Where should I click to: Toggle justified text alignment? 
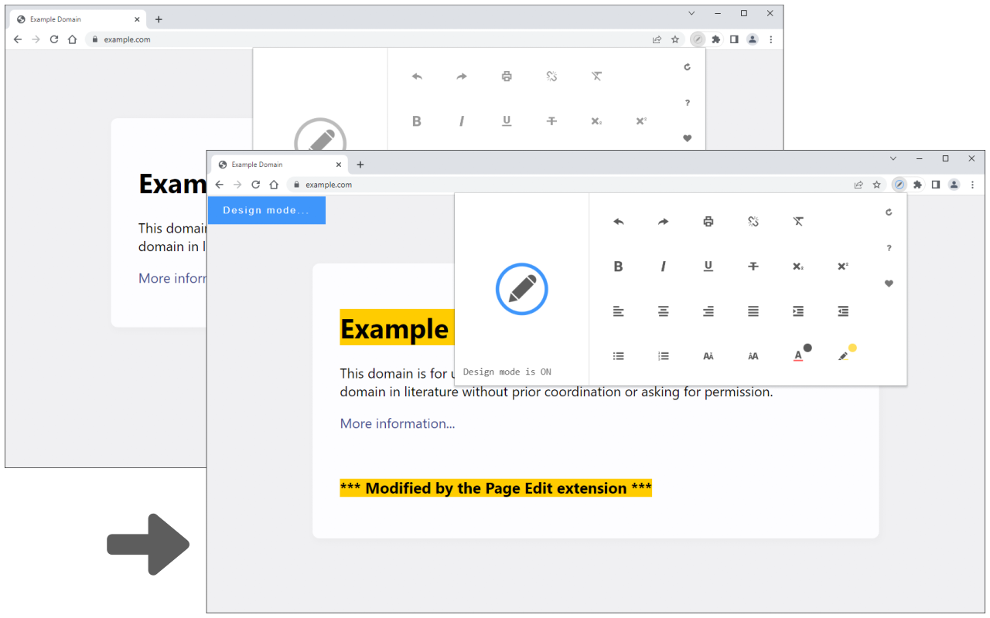753,311
